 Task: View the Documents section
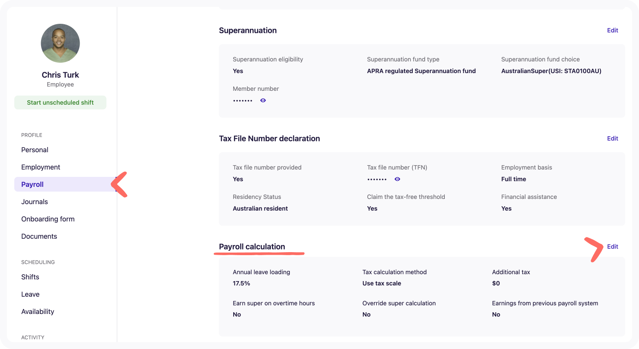(x=39, y=237)
